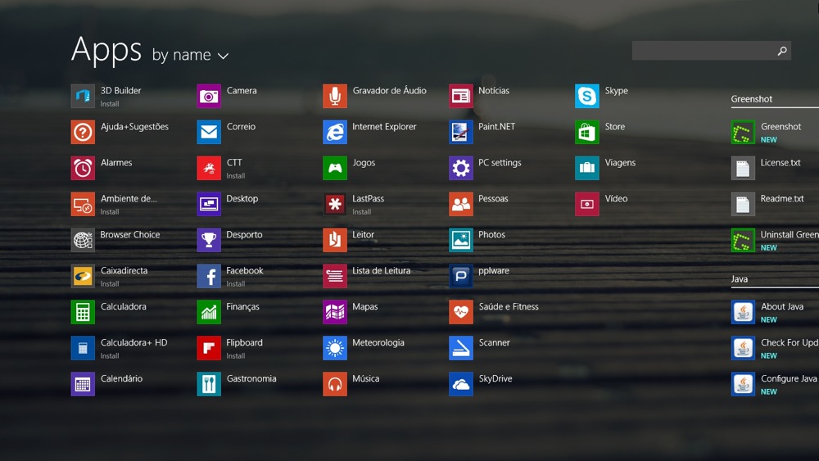
Task: Open SkyDrive cloud icon
Action: pyautogui.click(x=460, y=384)
